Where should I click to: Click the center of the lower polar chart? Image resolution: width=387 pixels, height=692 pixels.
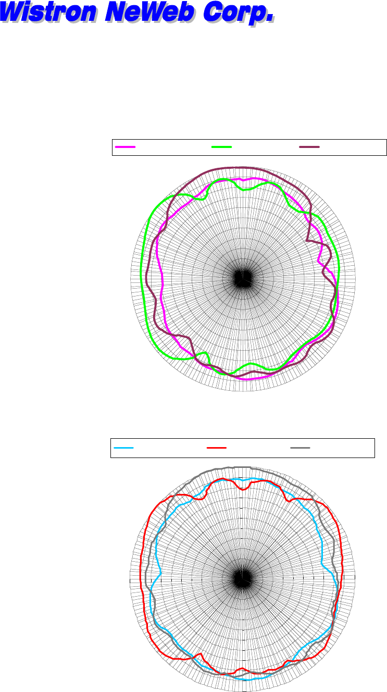point(243,578)
